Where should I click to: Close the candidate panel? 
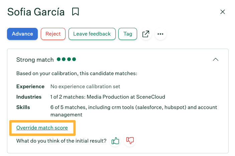click(x=223, y=12)
